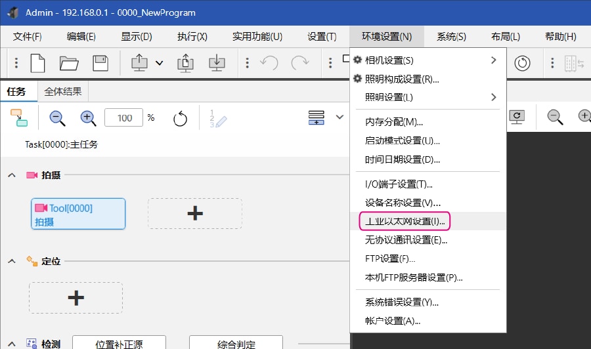Image resolution: width=591 pixels, height=349 pixels.
Task: Zoom in within the task panel
Action: (x=88, y=118)
